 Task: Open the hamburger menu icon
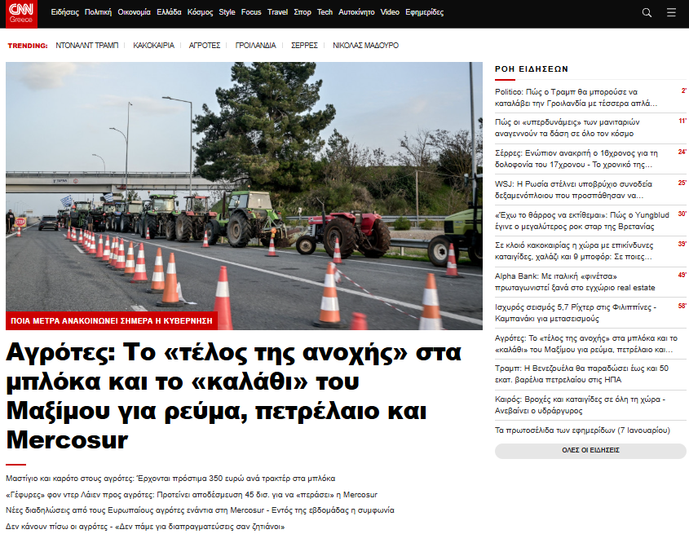(x=671, y=13)
